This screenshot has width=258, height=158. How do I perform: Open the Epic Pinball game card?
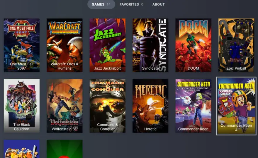[x=236, y=45]
